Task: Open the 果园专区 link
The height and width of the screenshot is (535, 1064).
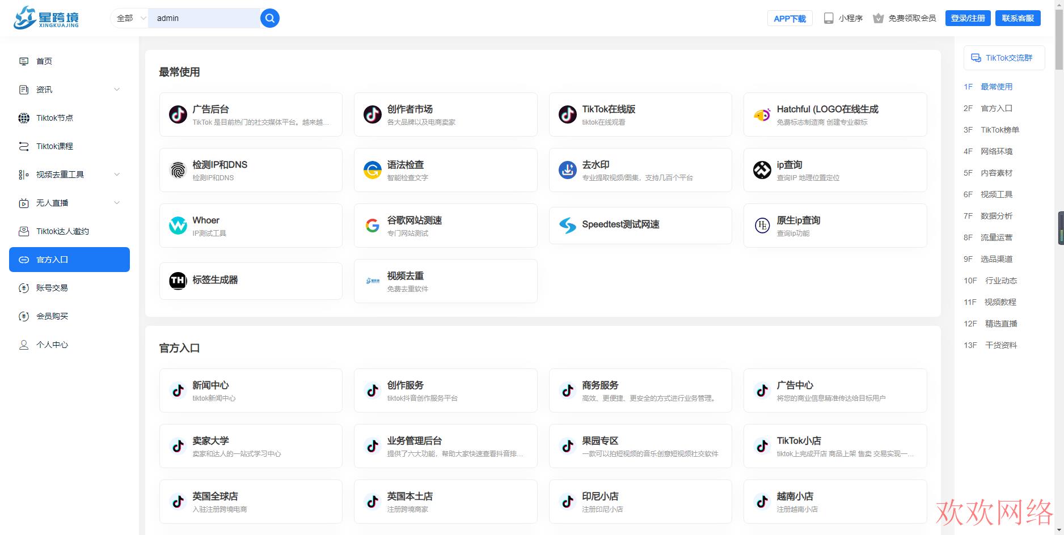Action: pyautogui.click(x=640, y=446)
